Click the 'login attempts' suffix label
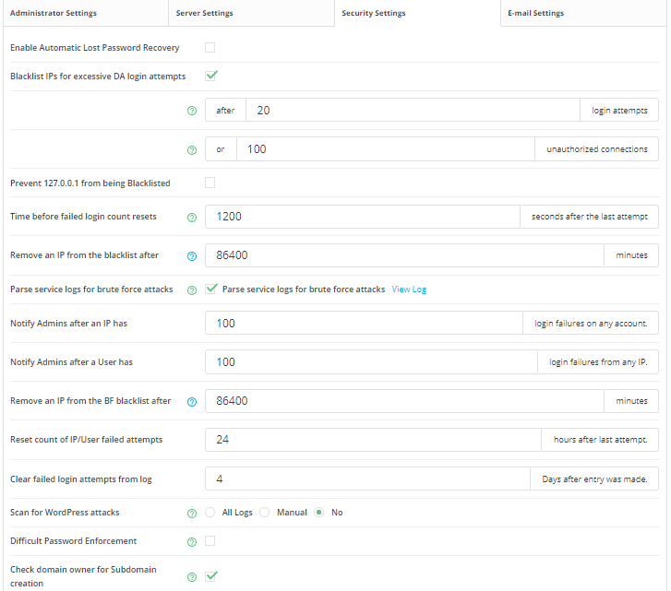The width and height of the screenshot is (671, 591). (619, 111)
